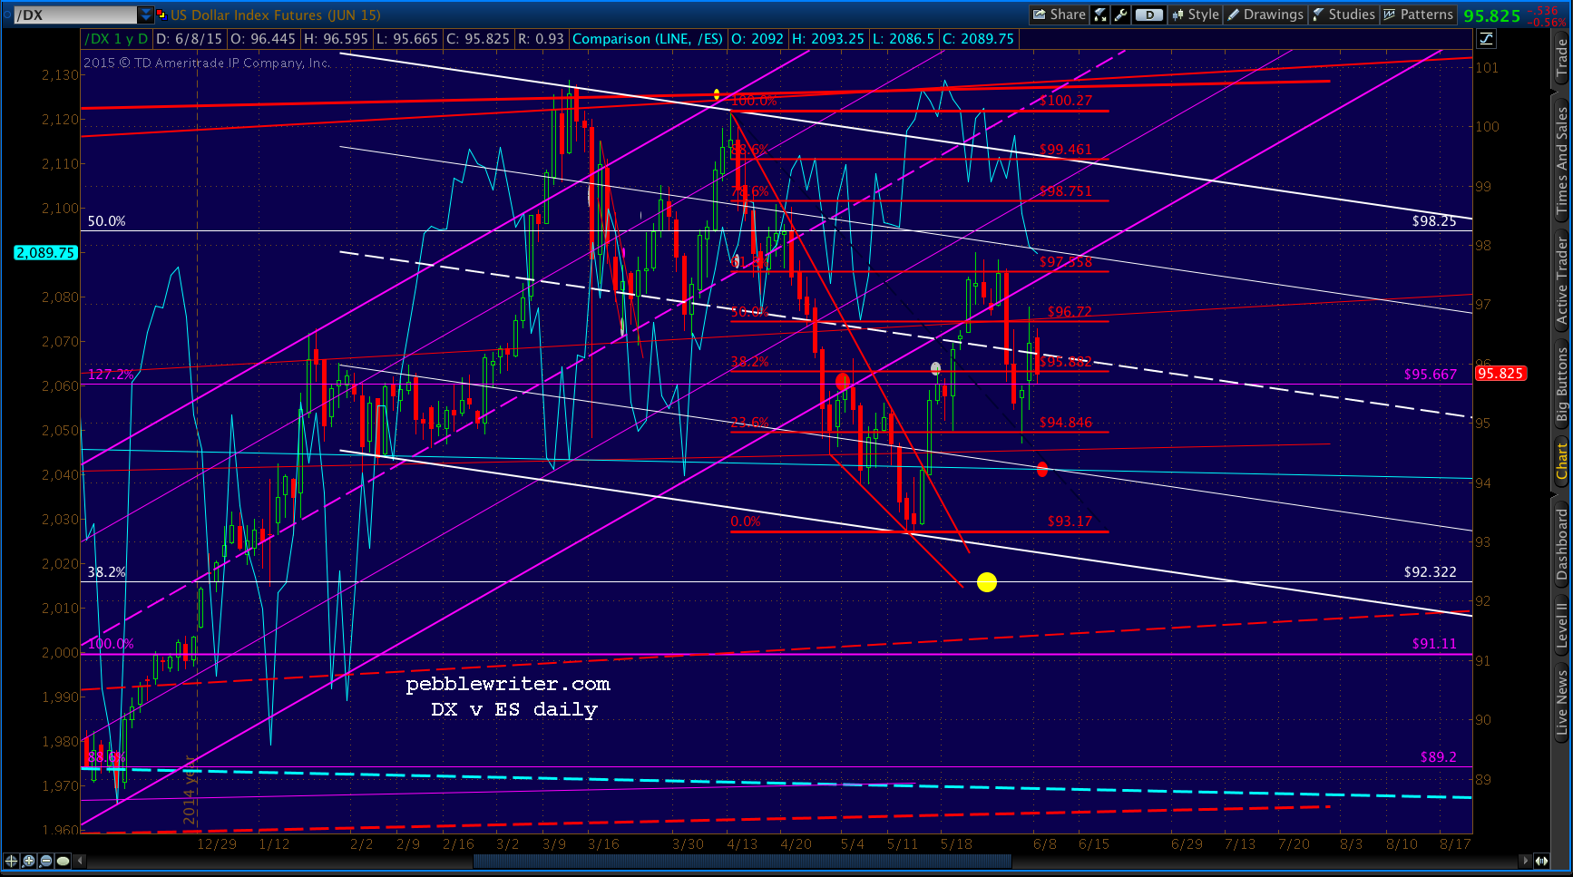Open the Drawings menu
Viewport: 1573px width, 877px height.
pos(1265,15)
